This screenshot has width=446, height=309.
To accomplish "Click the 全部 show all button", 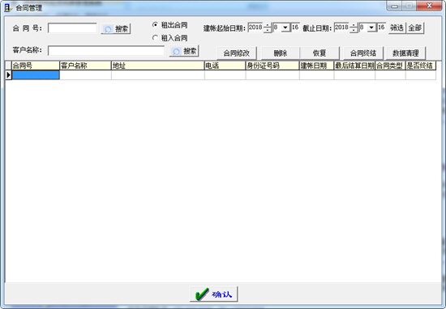I will pyautogui.click(x=415, y=28).
